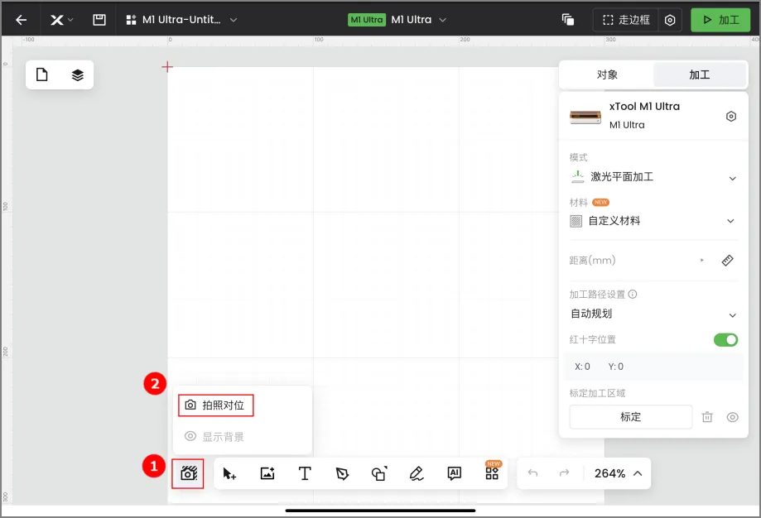Open the layers stack icon
This screenshot has height=518, width=761.
[77, 75]
